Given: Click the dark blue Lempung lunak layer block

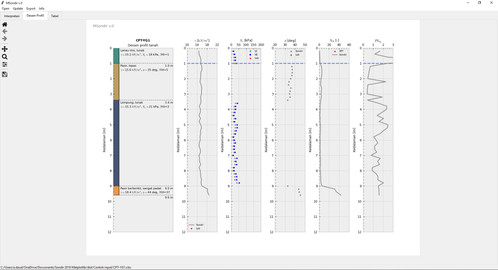Looking at the screenshot, I should (116, 143).
